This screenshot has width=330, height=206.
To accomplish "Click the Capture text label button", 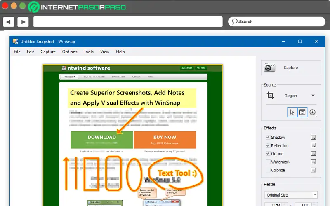I will (x=291, y=68).
